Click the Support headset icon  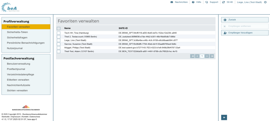pyautogui.click(x=207, y=2)
